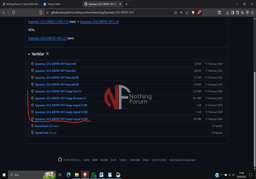Open the Leo AI assistant icon

(242, 12)
